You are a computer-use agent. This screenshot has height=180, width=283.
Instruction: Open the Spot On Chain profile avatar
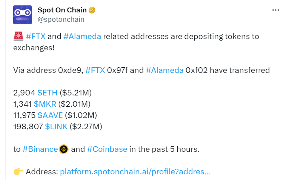coord(23,15)
